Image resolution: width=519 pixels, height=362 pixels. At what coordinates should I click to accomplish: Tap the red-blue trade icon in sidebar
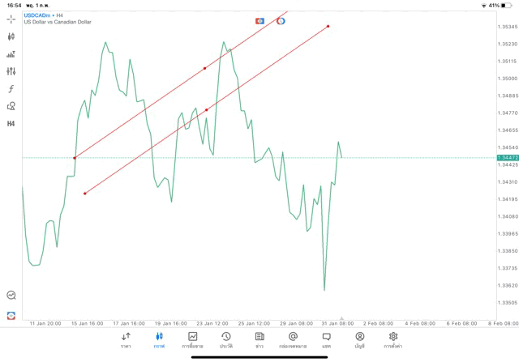[x=11, y=315]
